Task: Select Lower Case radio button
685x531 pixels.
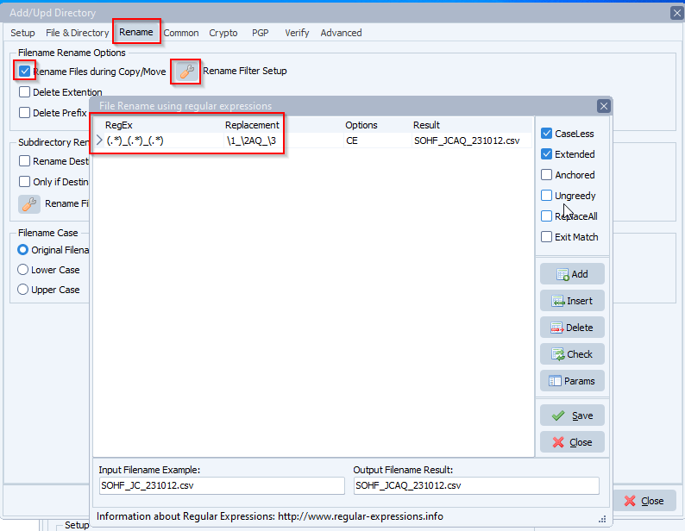Action: [22, 270]
